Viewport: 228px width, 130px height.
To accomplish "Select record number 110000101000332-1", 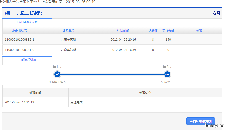I will [20, 40].
